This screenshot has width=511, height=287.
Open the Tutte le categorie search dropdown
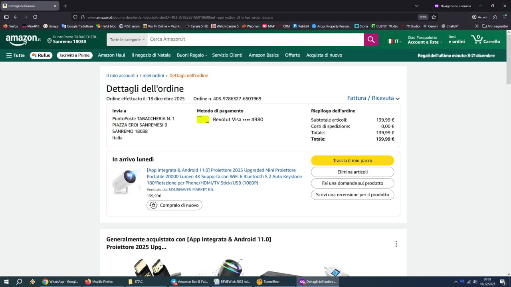127,39
